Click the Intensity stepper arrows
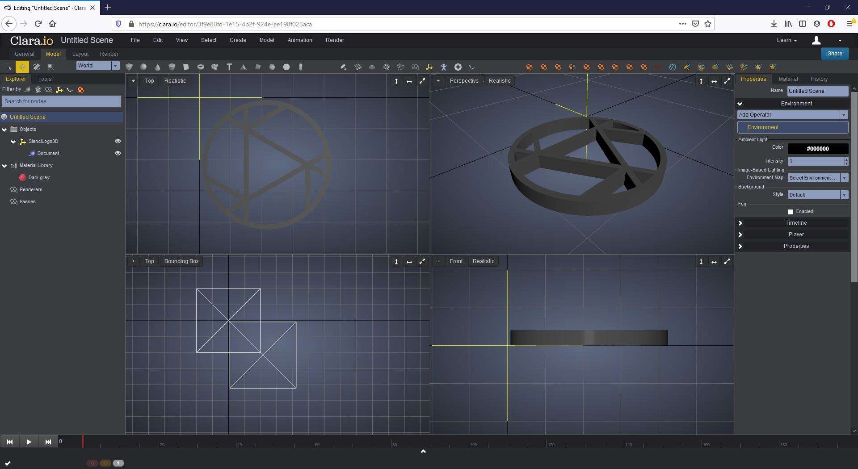Viewport: 858px width, 469px height. point(846,161)
